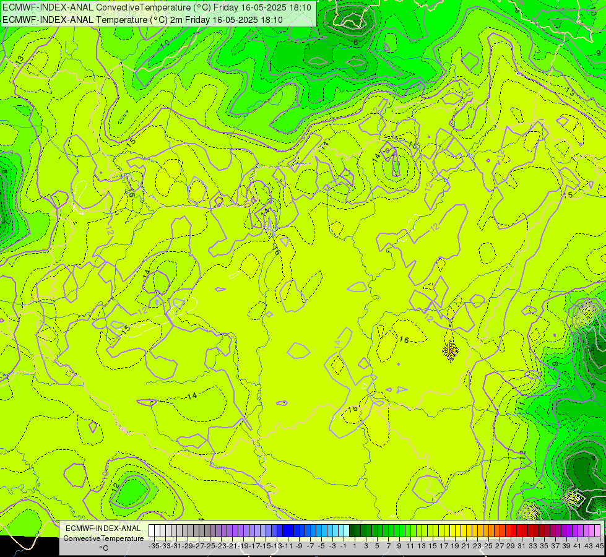
Task: Click the '41' legend scale label
Action: [x=577, y=546]
